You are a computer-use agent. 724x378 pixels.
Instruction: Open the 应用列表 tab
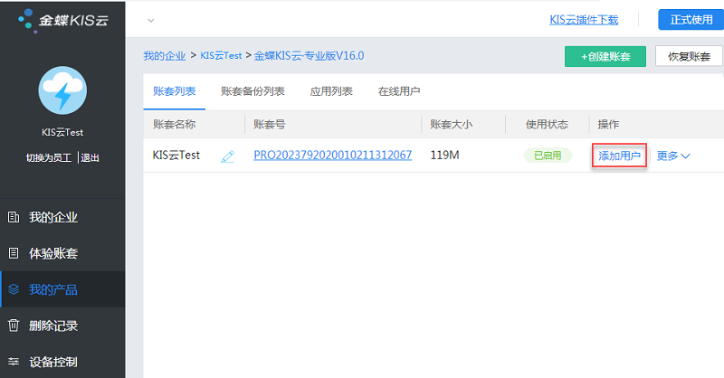point(331,91)
